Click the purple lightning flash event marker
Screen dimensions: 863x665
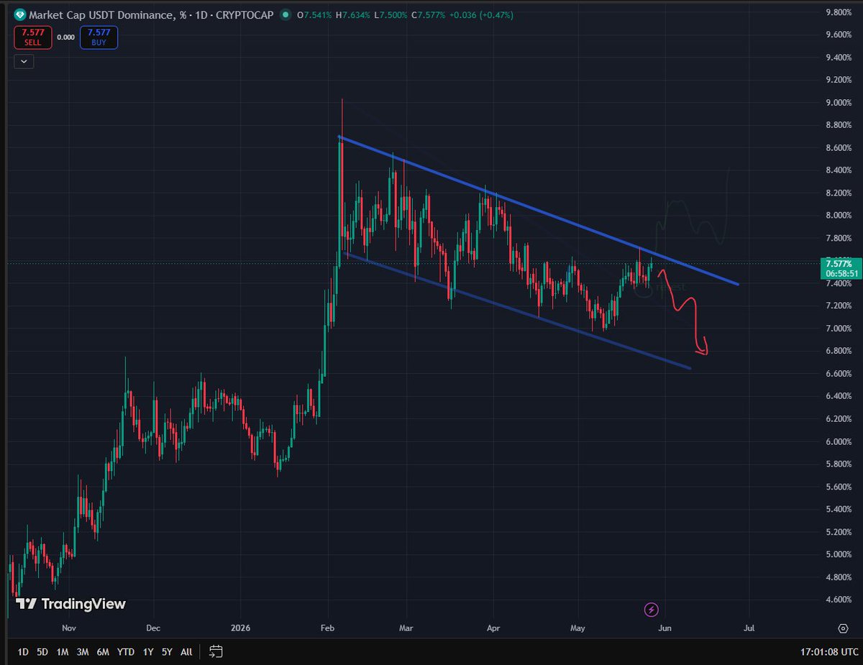[651, 610]
